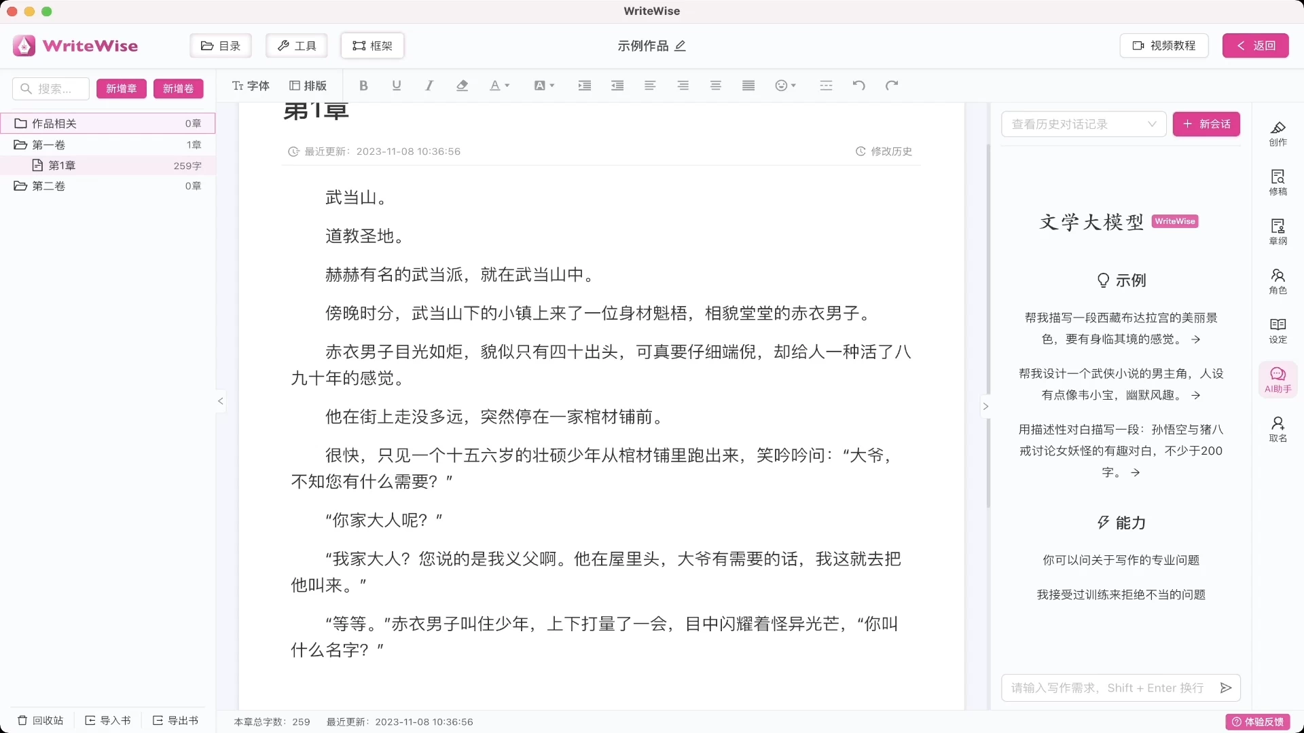
Task: Increase paragraph indent
Action: tap(585, 86)
